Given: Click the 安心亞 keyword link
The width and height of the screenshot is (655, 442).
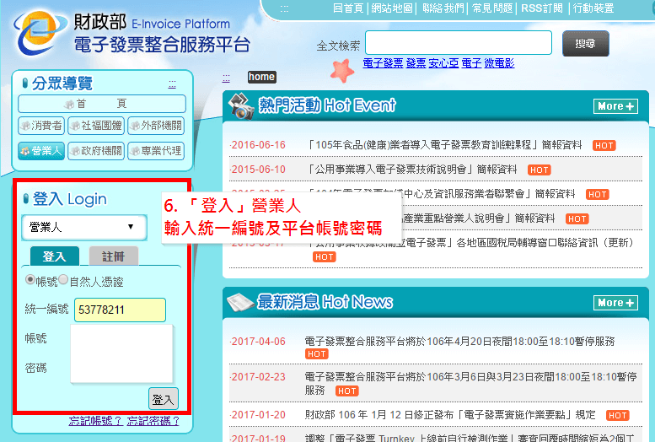Looking at the screenshot, I should pos(443,63).
